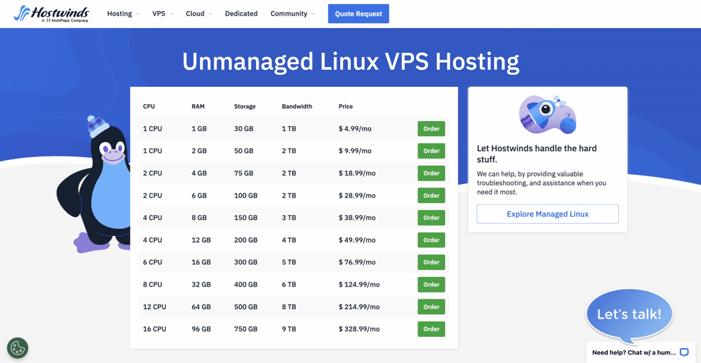Click the 500 GB storage cell
This screenshot has width=701, height=363.
tap(246, 307)
